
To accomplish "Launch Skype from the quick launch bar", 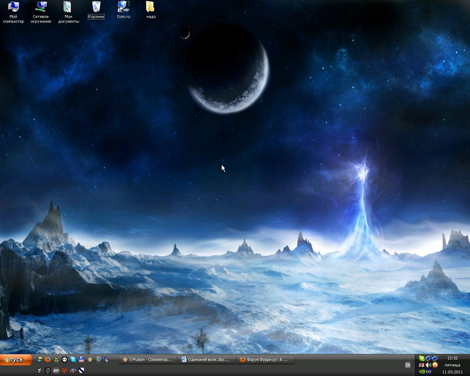I will coord(73,360).
